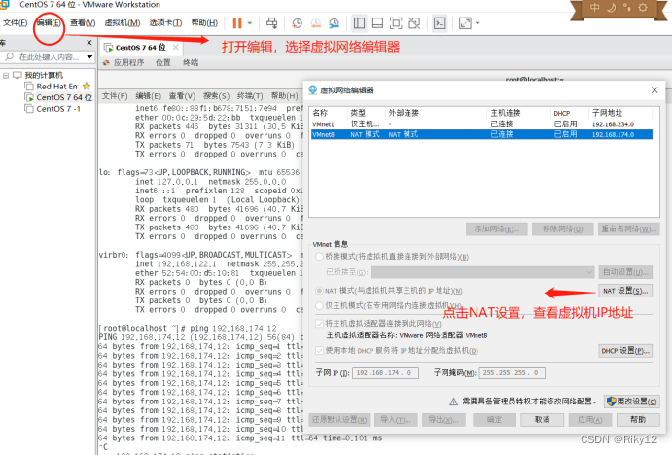672x455 pixels.
Task: Select 仅主机模式 radio button
Action: [x=319, y=305]
